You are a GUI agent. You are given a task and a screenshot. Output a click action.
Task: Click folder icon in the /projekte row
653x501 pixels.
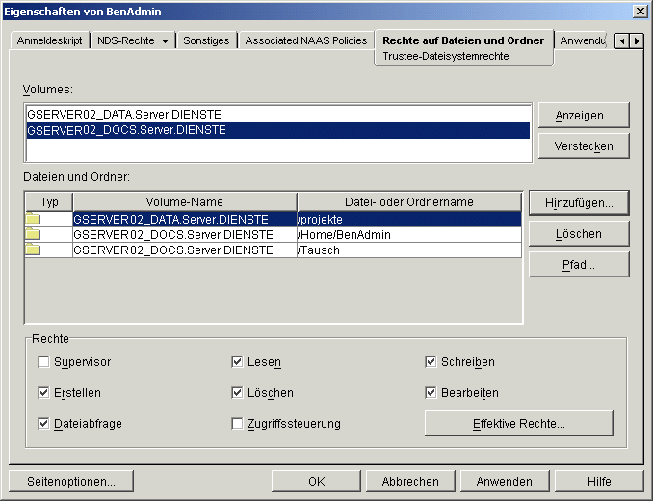point(33,220)
